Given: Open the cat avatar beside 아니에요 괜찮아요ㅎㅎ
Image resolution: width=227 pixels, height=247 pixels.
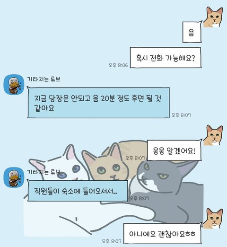Looking at the screenshot, I should click(x=213, y=218).
